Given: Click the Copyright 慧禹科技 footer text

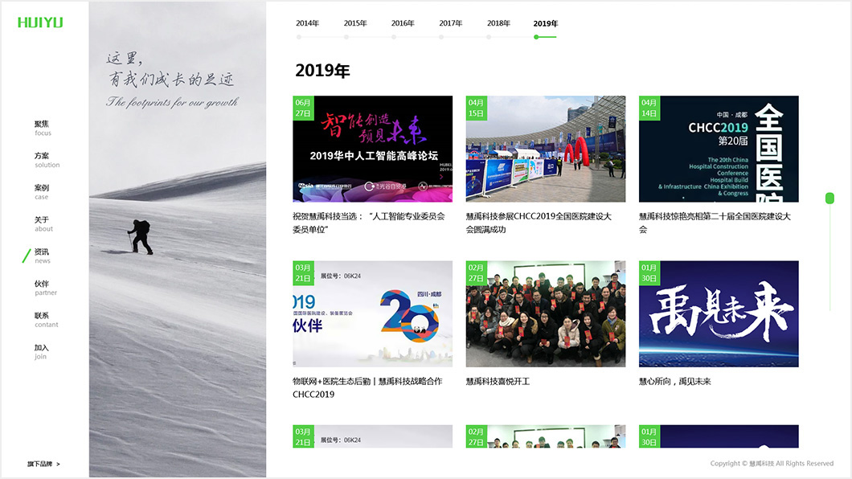Looking at the screenshot, I should pos(772,463).
